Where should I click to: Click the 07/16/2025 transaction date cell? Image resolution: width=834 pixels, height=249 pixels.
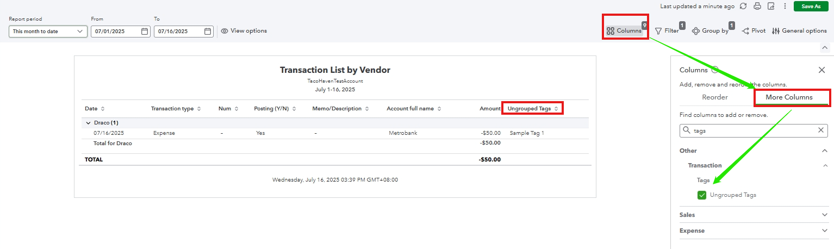point(109,133)
